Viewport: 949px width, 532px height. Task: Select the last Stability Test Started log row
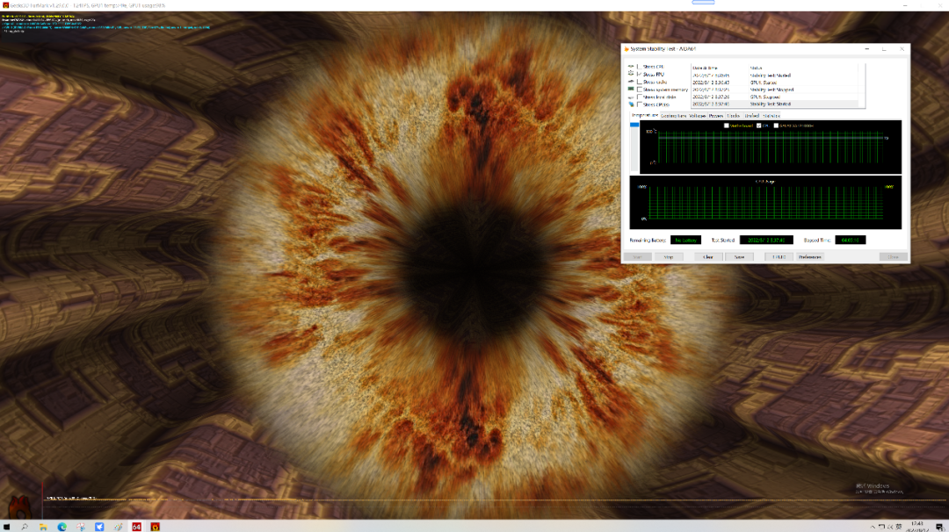(x=770, y=104)
